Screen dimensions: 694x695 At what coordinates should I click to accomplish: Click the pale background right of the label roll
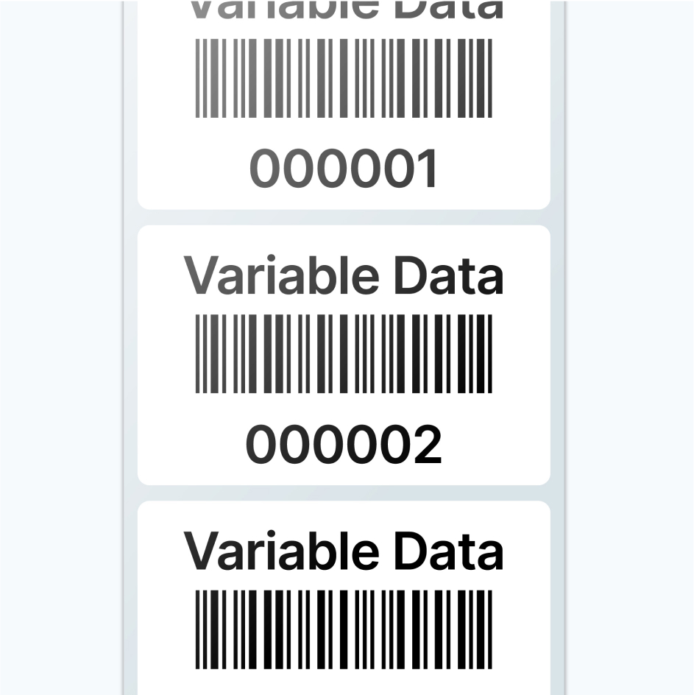coord(629,347)
